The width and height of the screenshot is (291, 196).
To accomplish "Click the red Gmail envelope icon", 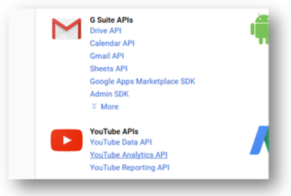I will pos(66,29).
